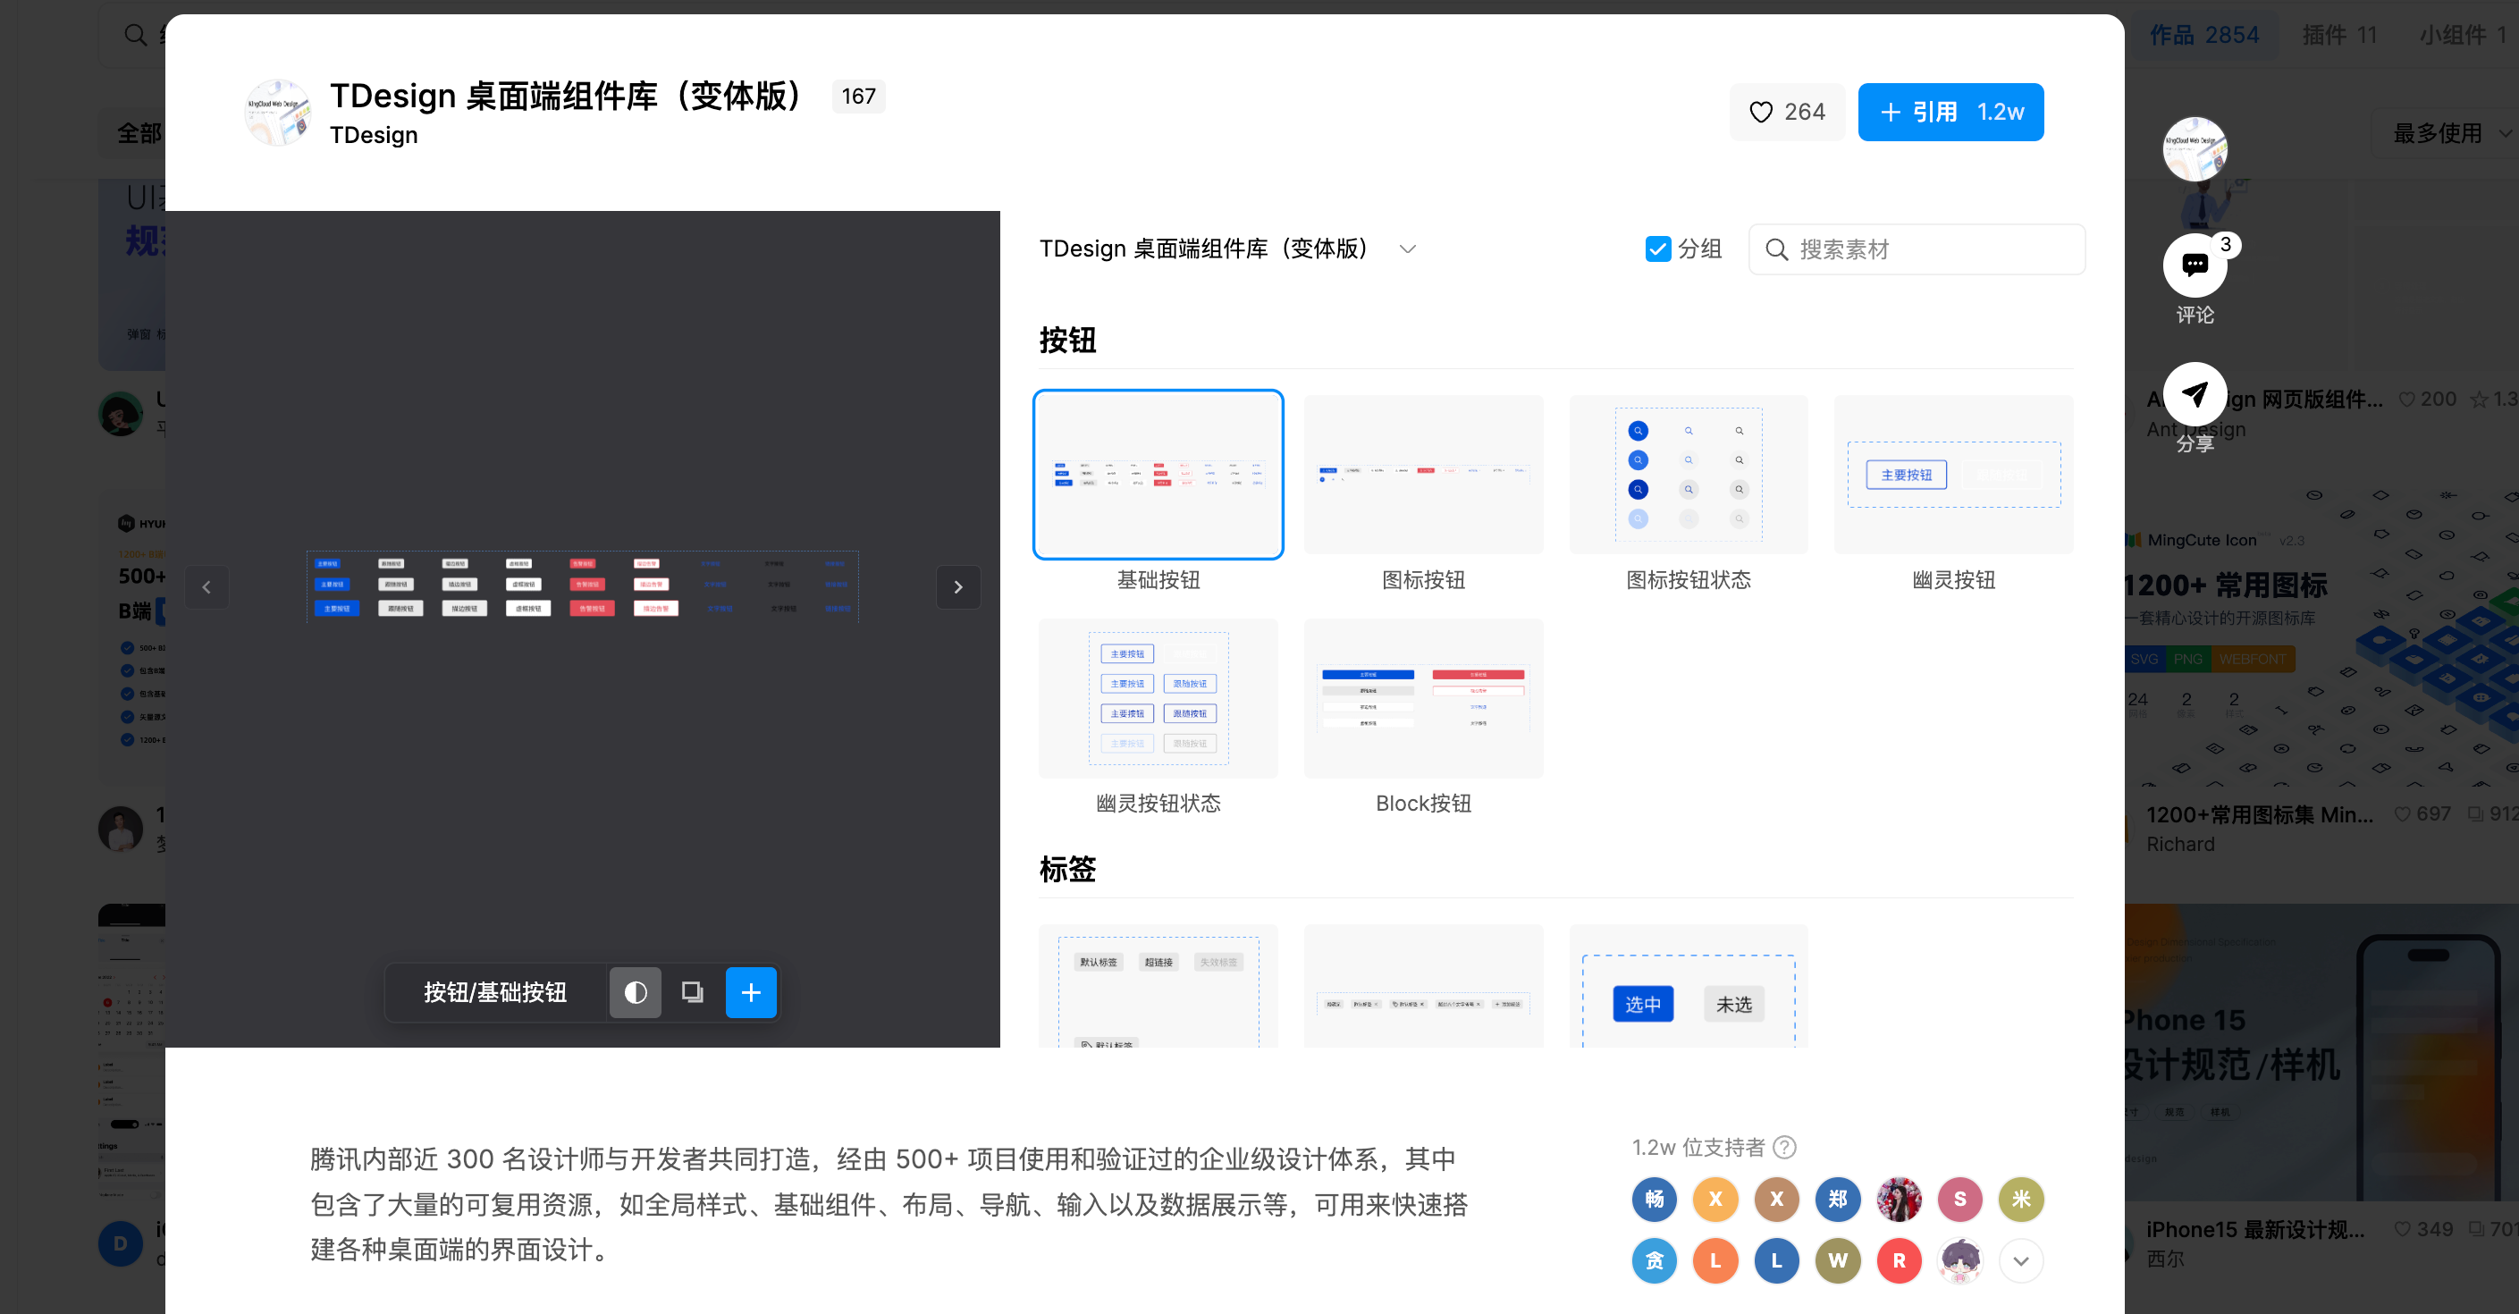Select the 幽灵按钮 component thumbnail
Viewport: 2519px width, 1314px height.
coord(1953,474)
